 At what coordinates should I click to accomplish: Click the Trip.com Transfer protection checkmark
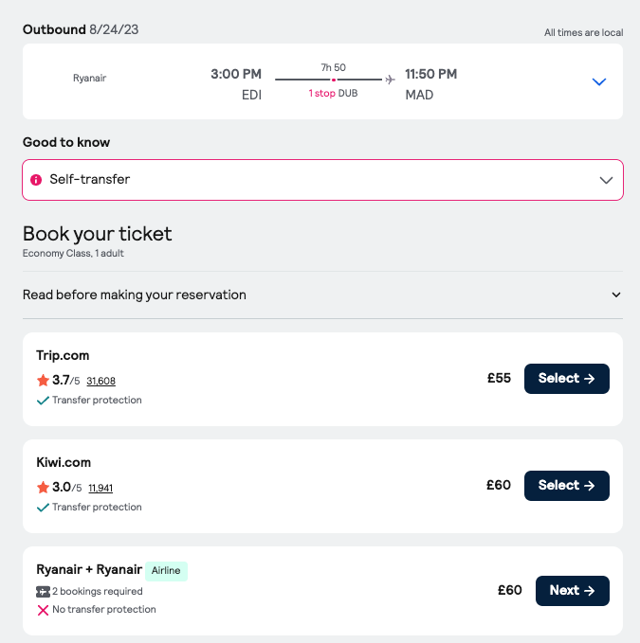tap(43, 401)
